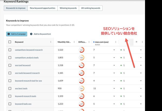
Task: Open keyword research tools link
Action: tap(26, 96)
